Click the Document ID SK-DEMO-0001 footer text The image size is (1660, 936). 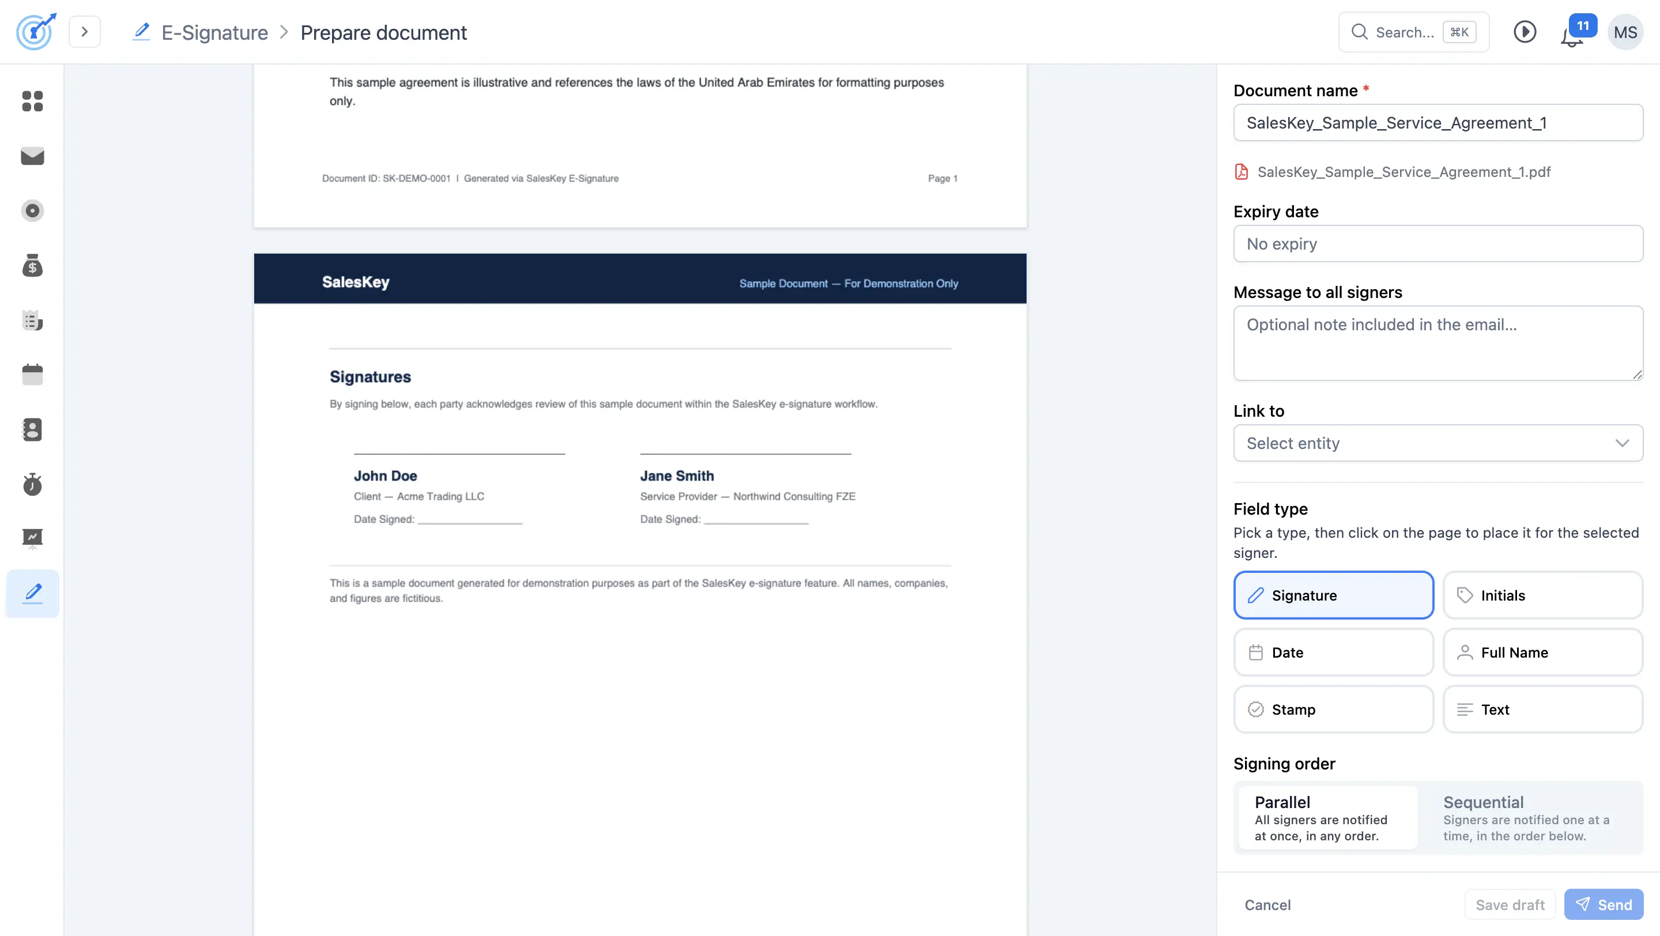click(x=386, y=179)
